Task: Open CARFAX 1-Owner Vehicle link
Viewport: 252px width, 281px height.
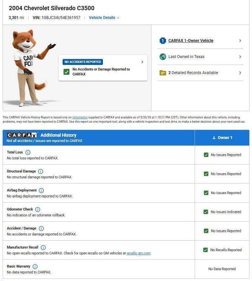Action: 191,41
